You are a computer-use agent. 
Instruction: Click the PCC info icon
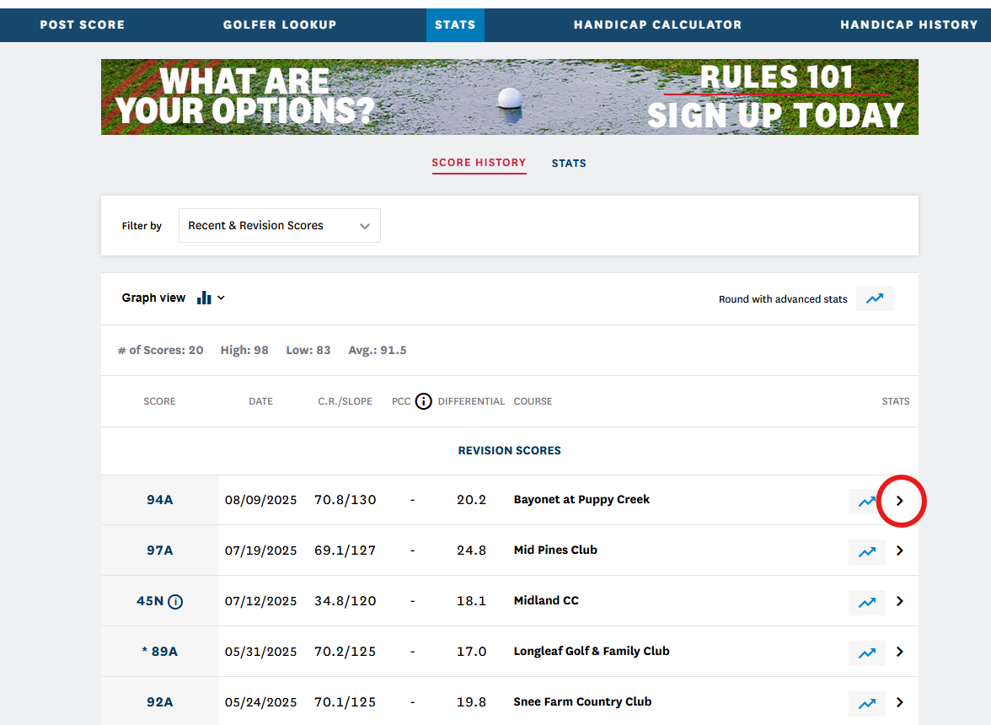pyautogui.click(x=423, y=401)
